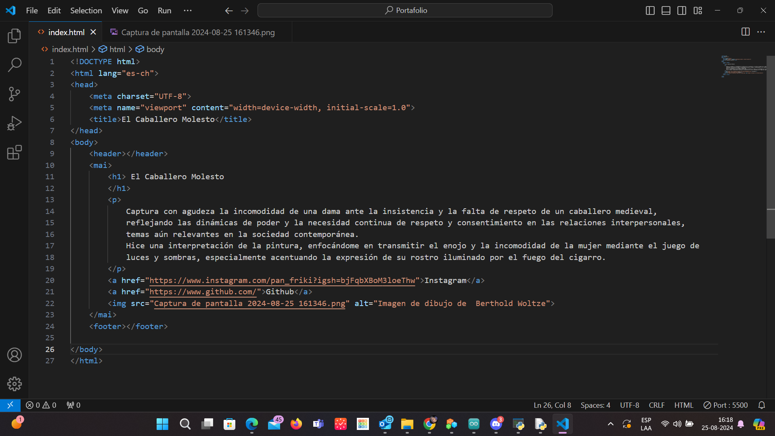Open the Run menu
The width and height of the screenshot is (775, 436).
pos(164,10)
